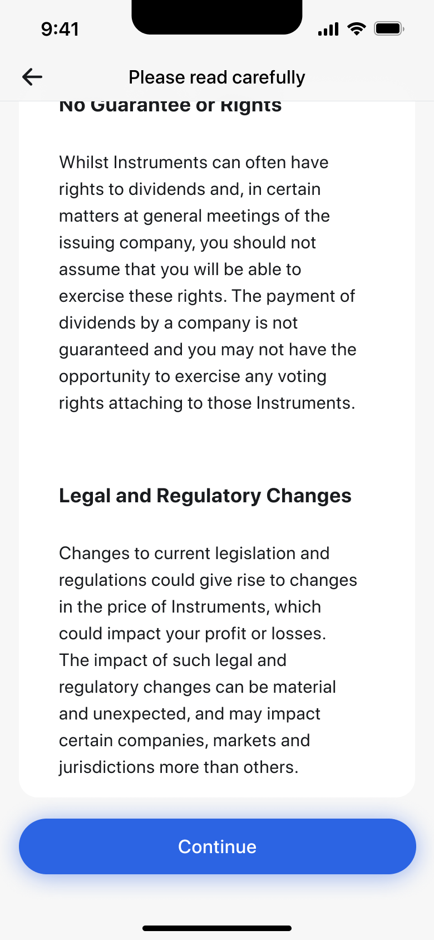The width and height of the screenshot is (434, 940).
Task: Click the battery indicator icon
Action: (389, 28)
